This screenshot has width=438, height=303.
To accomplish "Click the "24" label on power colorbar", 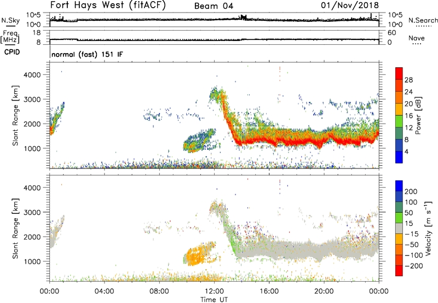I will point(408,92).
